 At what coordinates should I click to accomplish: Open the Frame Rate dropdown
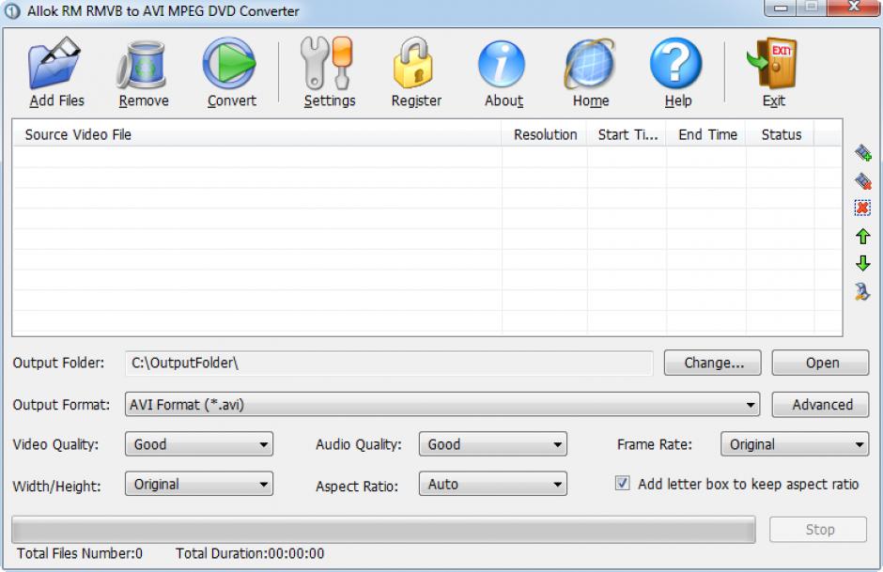(795, 444)
